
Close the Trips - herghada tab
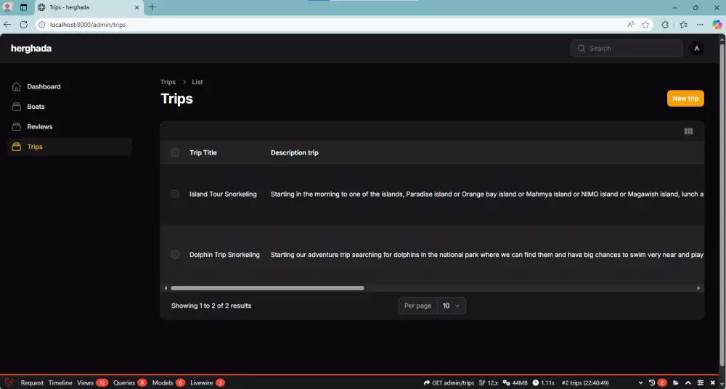[x=136, y=7]
